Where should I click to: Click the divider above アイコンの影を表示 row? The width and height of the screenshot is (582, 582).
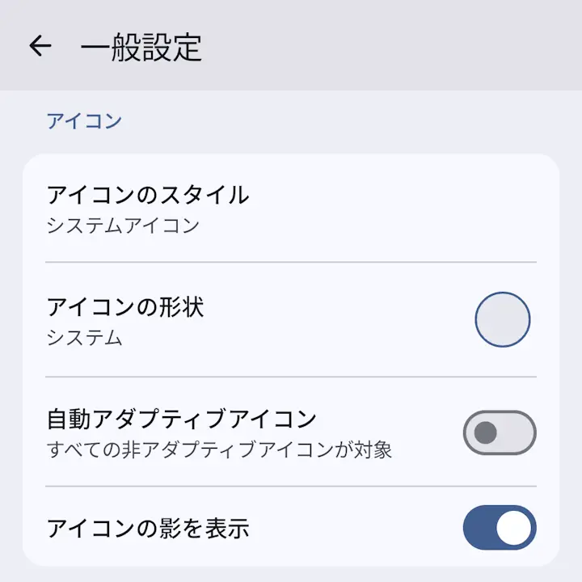(x=291, y=486)
